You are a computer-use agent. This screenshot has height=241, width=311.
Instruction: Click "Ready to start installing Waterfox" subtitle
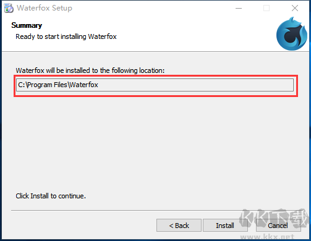(66, 36)
